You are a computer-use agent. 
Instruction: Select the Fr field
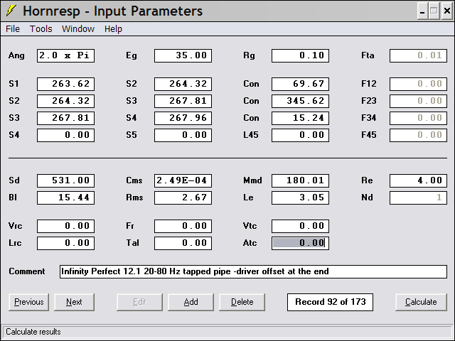(x=183, y=226)
